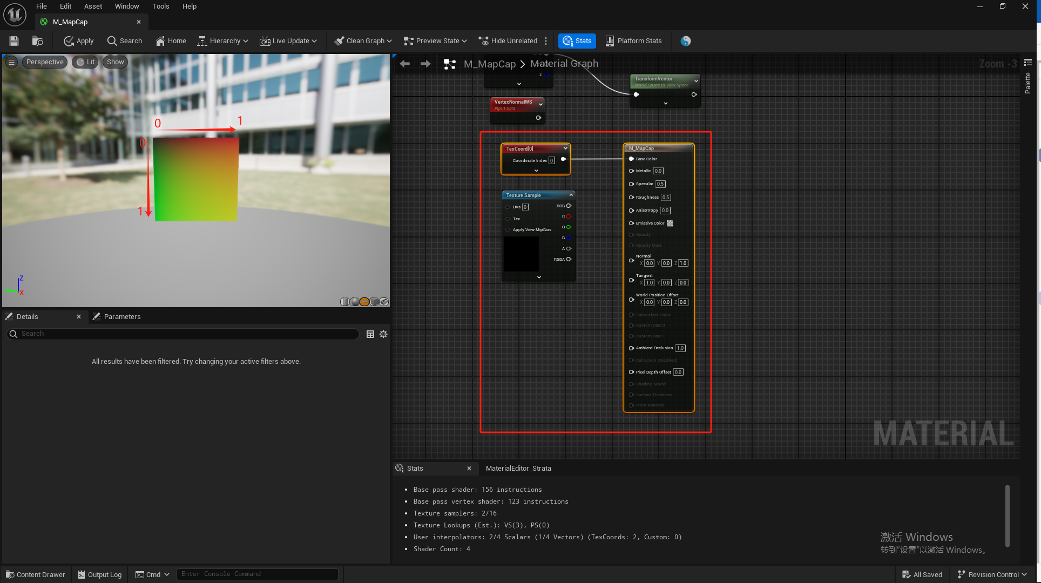Open the Asset menu

coord(93,6)
